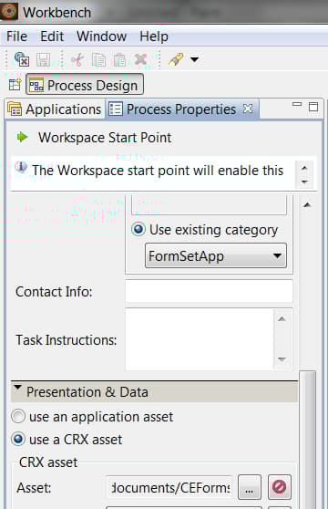
Task: Click the Delete X toolbar icon
Action: (141, 59)
